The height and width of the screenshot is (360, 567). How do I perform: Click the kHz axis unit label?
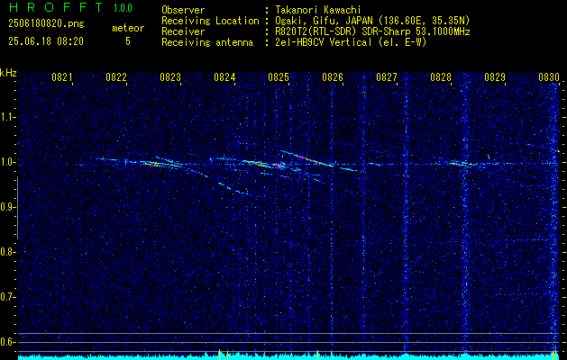pos(8,73)
